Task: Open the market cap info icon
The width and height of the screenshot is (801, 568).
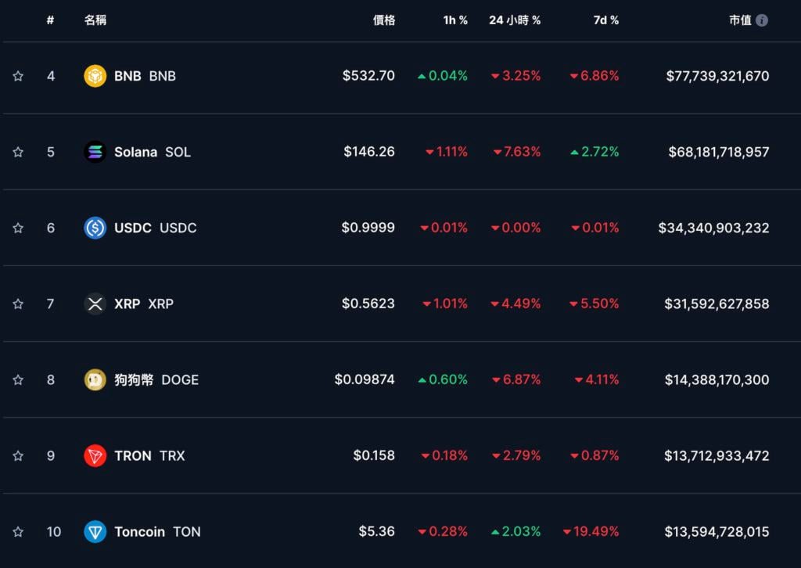Action: tap(762, 20)
